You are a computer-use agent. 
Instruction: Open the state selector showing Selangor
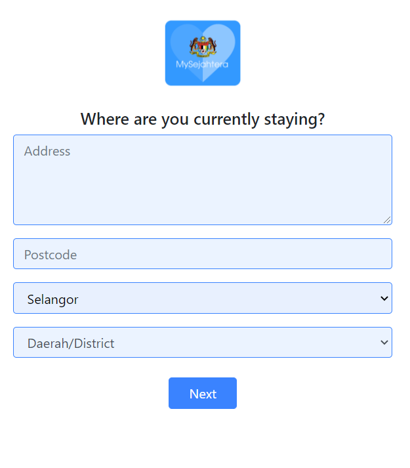[x=202, y=299]
